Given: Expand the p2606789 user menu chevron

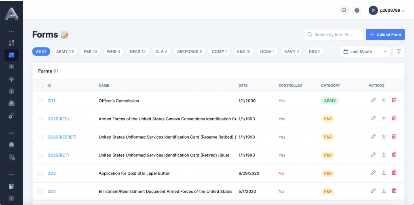Looking at the screenshot, I should 403,11.
